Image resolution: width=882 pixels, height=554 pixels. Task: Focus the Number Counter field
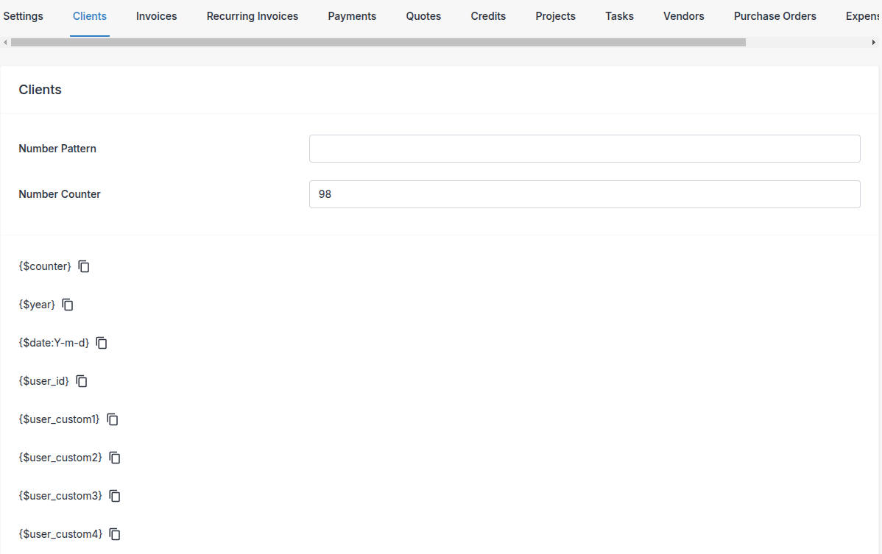tap(585, 194)
